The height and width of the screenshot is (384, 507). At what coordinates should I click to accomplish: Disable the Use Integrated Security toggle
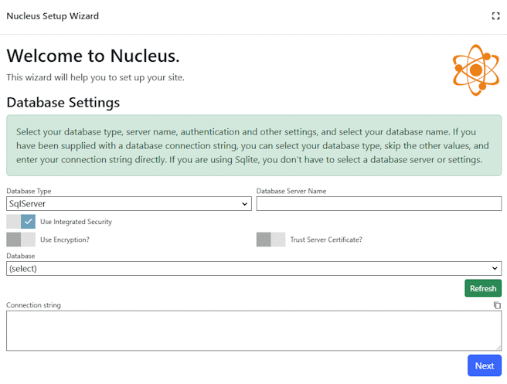22,222
